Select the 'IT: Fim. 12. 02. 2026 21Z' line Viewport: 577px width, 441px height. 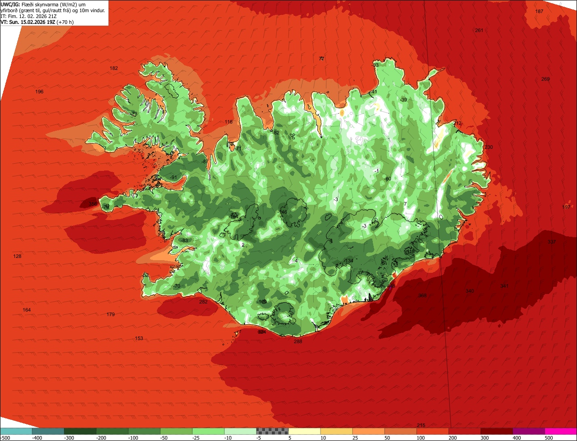coord(29,16)
